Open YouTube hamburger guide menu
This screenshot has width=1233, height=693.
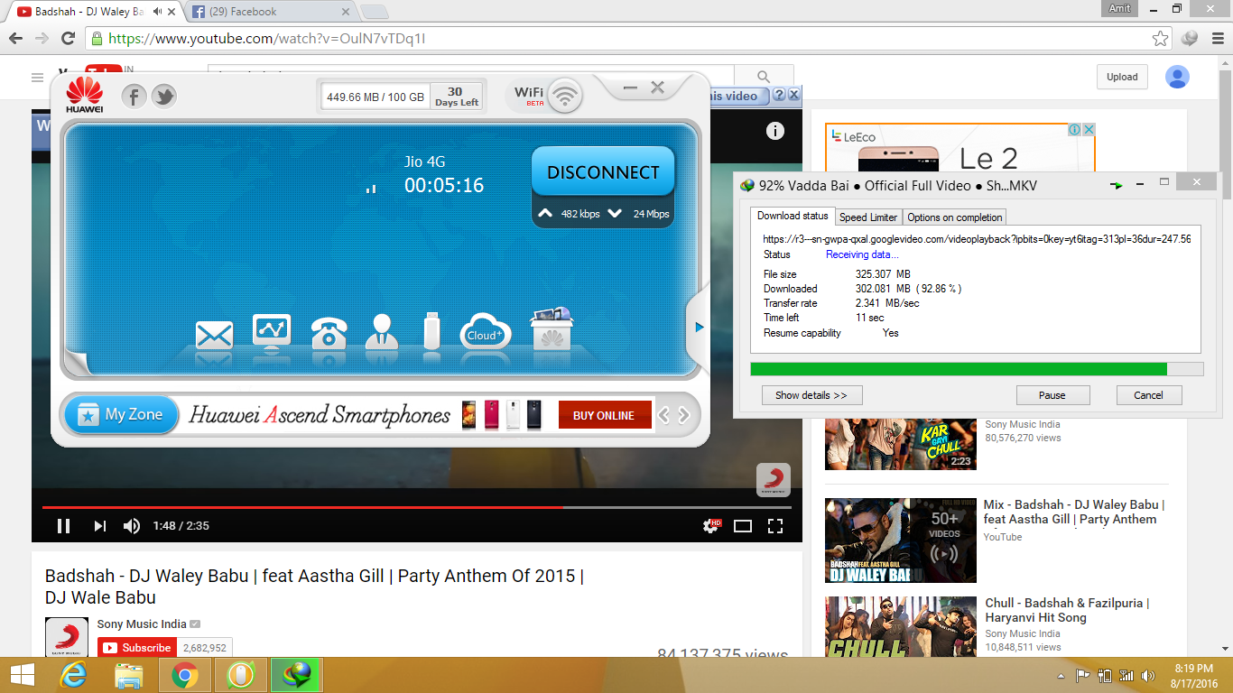point(37,78)
